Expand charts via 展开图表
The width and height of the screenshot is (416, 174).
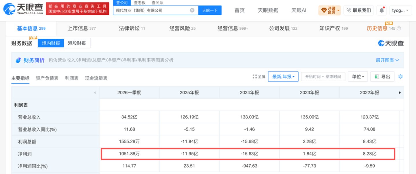[x=387, y=60]
